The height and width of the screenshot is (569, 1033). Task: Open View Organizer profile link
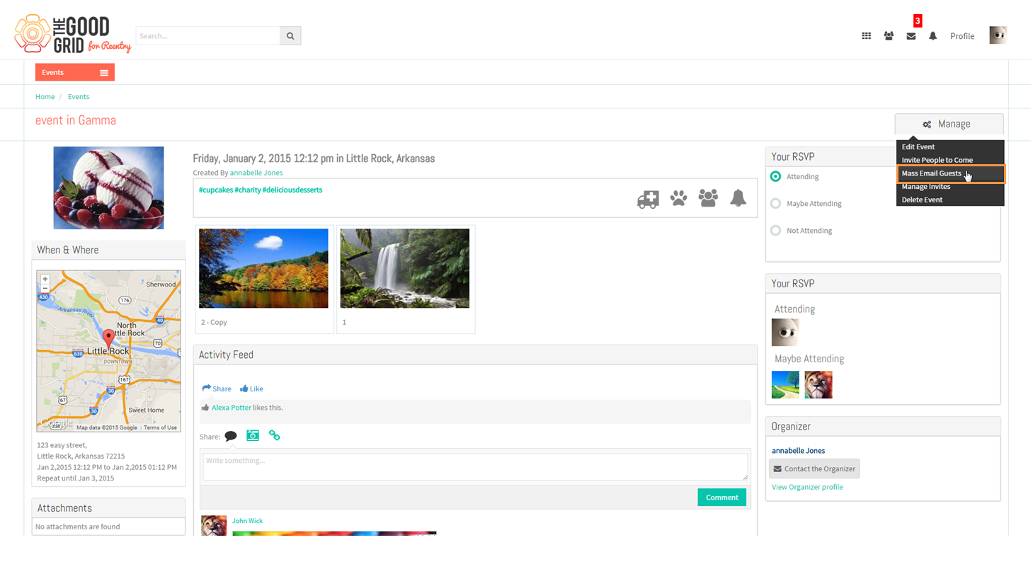807,487
